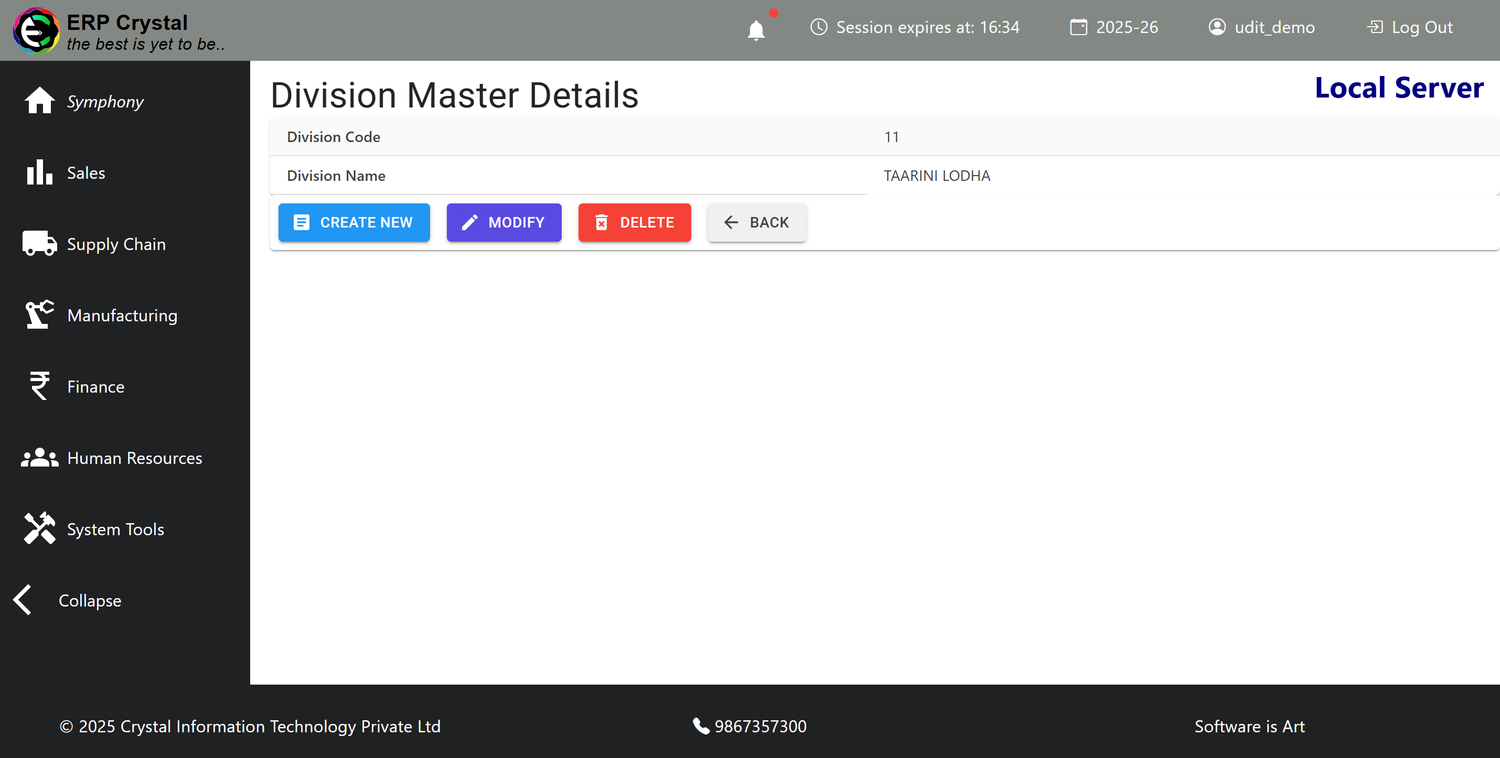Screen dimensions: 1500x758
Task: Go back using the Back button
Action: coord(756,222)
